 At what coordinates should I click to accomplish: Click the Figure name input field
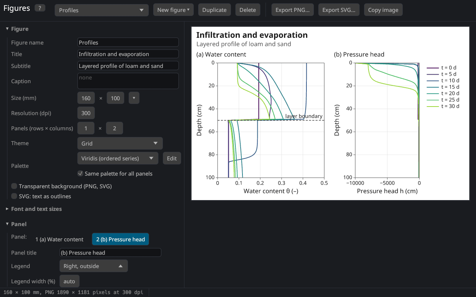click(x=128, y=42)
